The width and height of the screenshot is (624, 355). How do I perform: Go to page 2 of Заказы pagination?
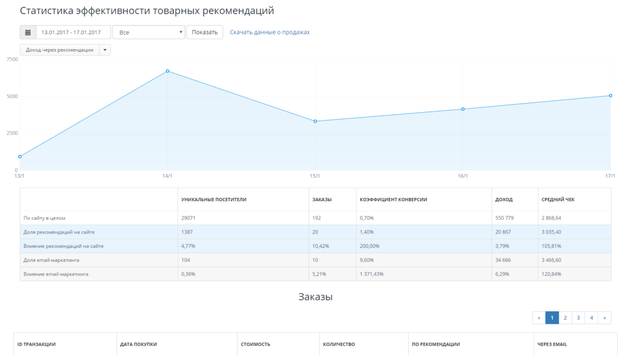click(565, 317)
